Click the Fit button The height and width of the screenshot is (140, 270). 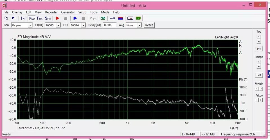[x=259, y=49]
